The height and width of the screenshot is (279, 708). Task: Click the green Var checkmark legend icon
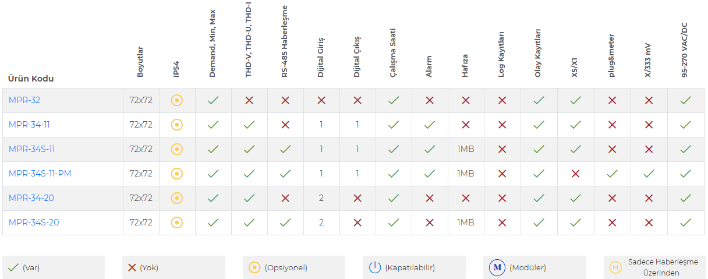(13, 267)
